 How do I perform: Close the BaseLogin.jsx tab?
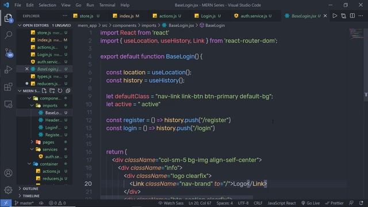(x=325, y=16)
